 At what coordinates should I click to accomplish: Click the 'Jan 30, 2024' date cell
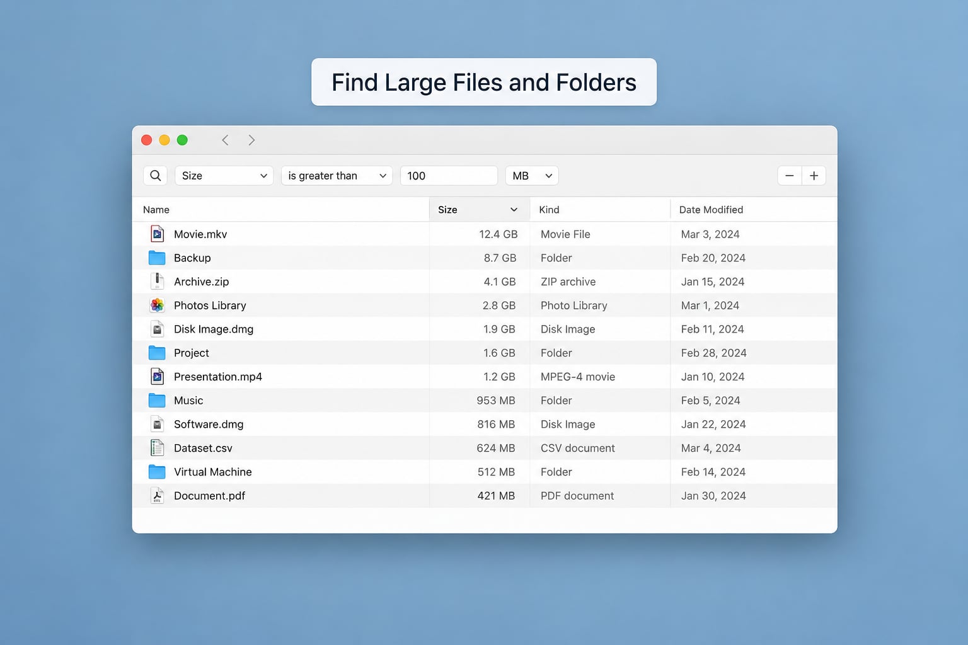click(713, 496)
